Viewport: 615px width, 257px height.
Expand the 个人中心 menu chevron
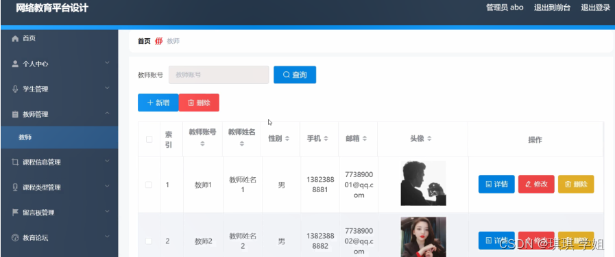pos(107,63)
